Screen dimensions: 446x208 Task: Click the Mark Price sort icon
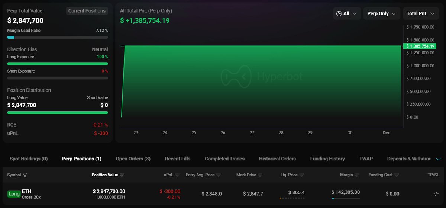(260, 175)
